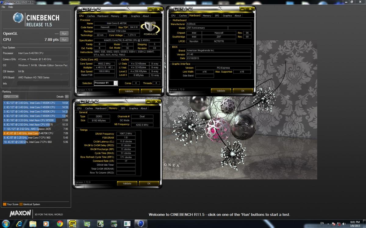This screenshot has height=228, width=366.
Task: Click the DRAM Frequency value 1067.2 MHz
Action: [126, 134]
